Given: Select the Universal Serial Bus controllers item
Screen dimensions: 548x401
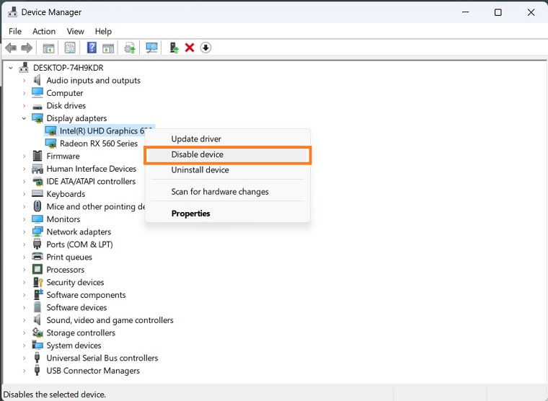Looking at the screenshot, I should (102, 358).
